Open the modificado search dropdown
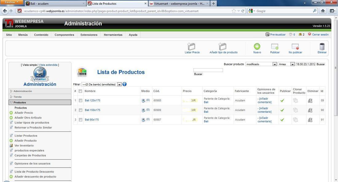The image size is (338, 182). (x=261, y=64)
